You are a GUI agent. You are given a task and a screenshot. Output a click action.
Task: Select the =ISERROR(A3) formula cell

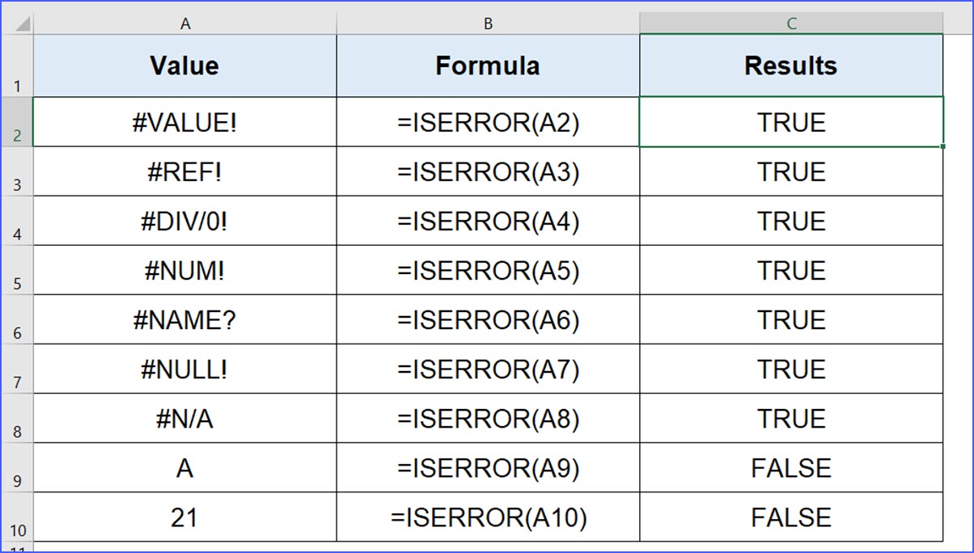488,172
